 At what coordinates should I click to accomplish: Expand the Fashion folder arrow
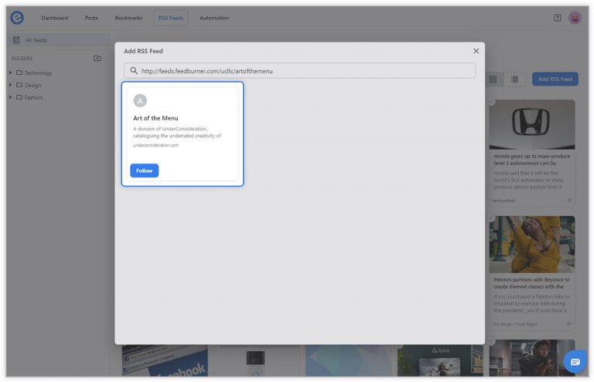pos(10,97)
